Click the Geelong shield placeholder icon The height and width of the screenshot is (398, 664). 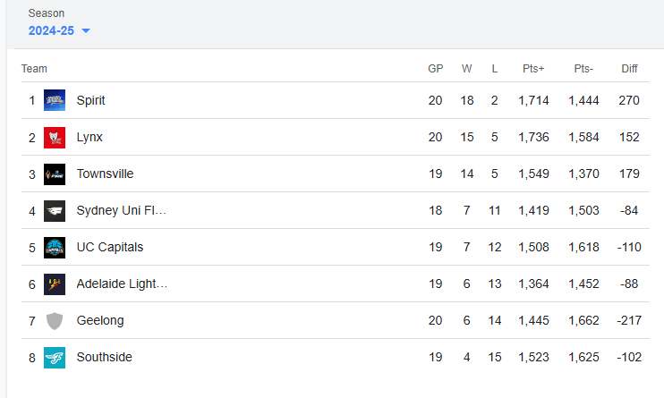pyautogui.click(x=55, y=320)
